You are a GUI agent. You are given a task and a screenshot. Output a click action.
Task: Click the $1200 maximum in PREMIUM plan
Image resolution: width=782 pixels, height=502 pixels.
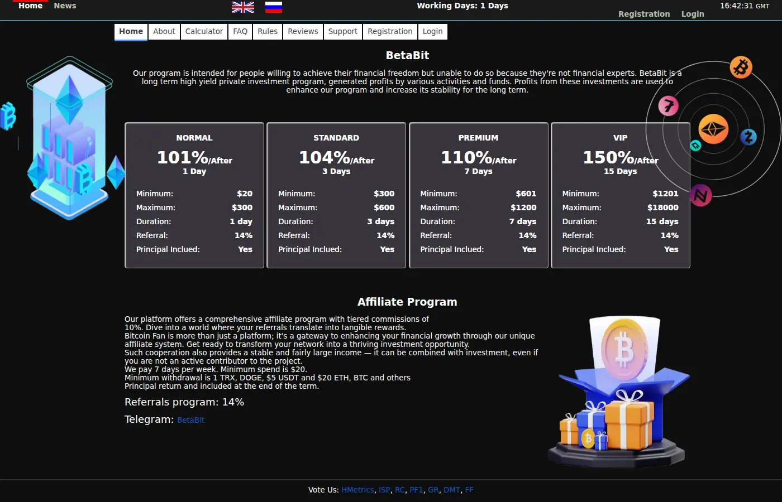pos(523,207)
